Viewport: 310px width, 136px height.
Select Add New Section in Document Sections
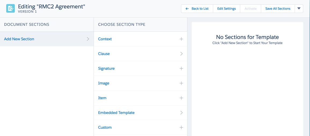pyautogui.click(x=19, y=39)
